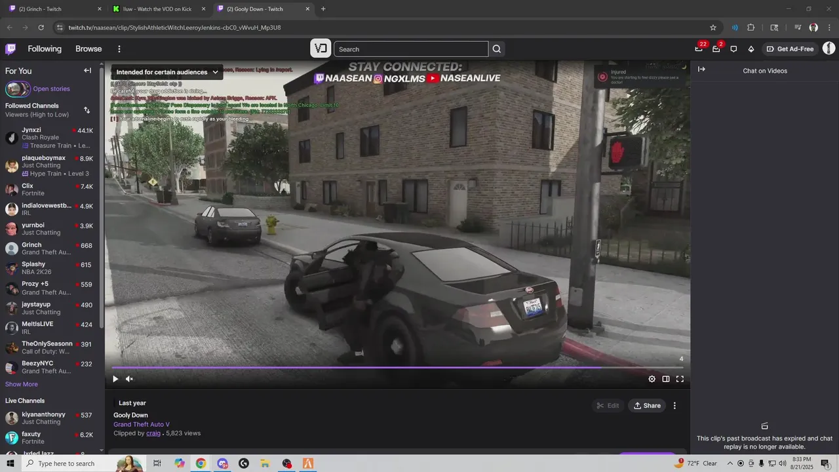Image resolution: width=839 pixels, height=472 pixels.
Task: Click the Get Ad-Free button
Action: tap(790, 49)
